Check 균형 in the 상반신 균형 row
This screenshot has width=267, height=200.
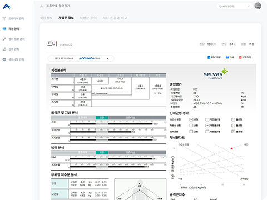tap(191, 119)
